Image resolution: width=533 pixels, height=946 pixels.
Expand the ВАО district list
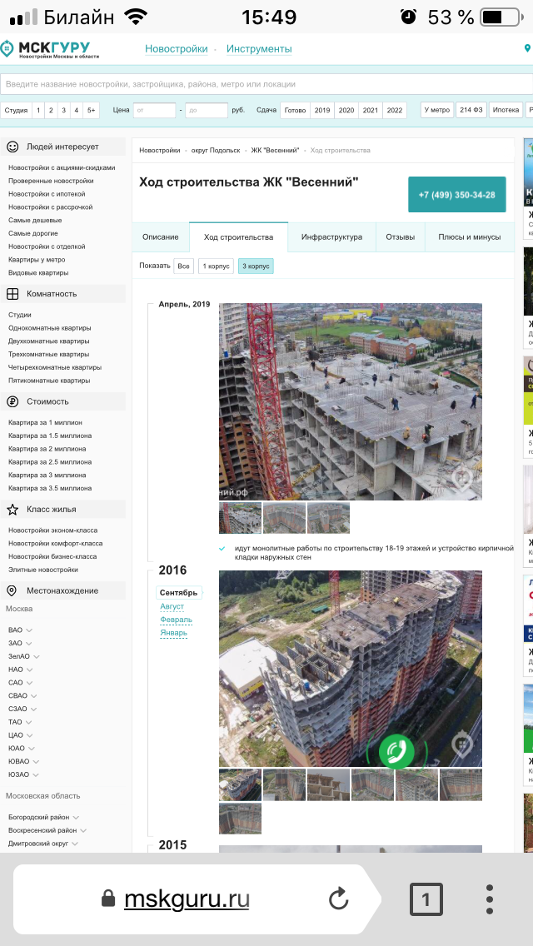(20, 630)
